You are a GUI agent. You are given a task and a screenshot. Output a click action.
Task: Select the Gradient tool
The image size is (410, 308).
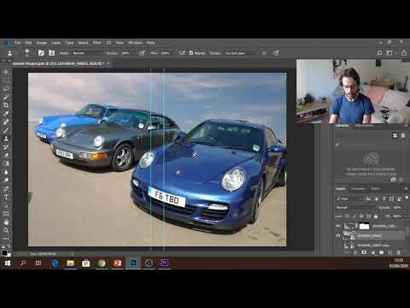tap(6, 163)
